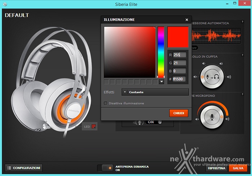Click the loud speaker icon right of sidetone knob
Image resolution: width=252 pixels, height=176 pixels.
[x=229, y=77]
